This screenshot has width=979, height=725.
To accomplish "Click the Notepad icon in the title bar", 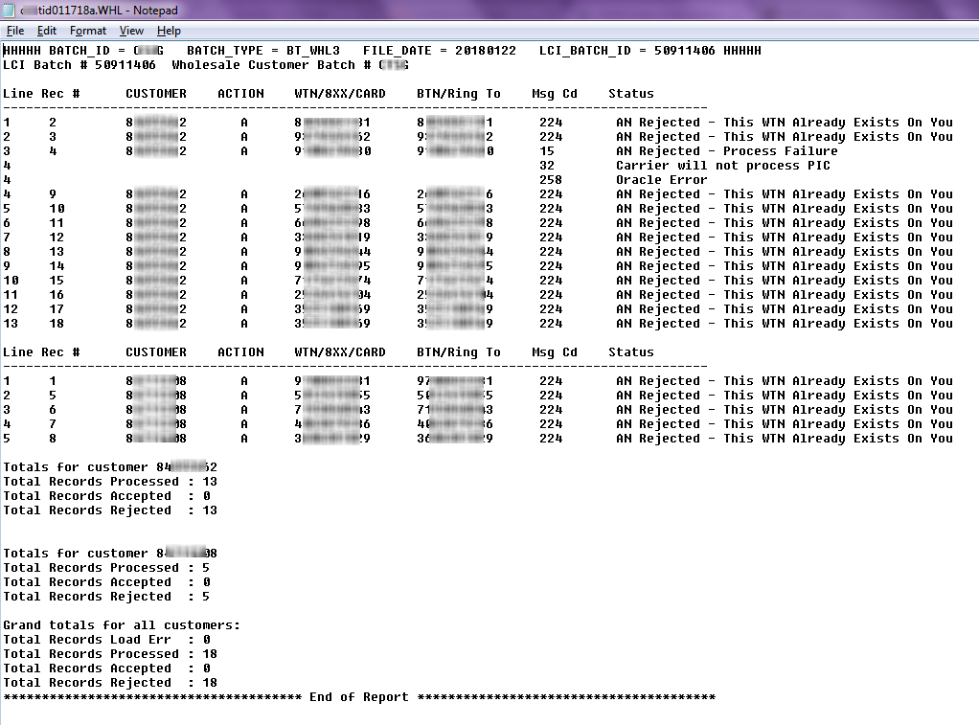I will tap(10, 9).
